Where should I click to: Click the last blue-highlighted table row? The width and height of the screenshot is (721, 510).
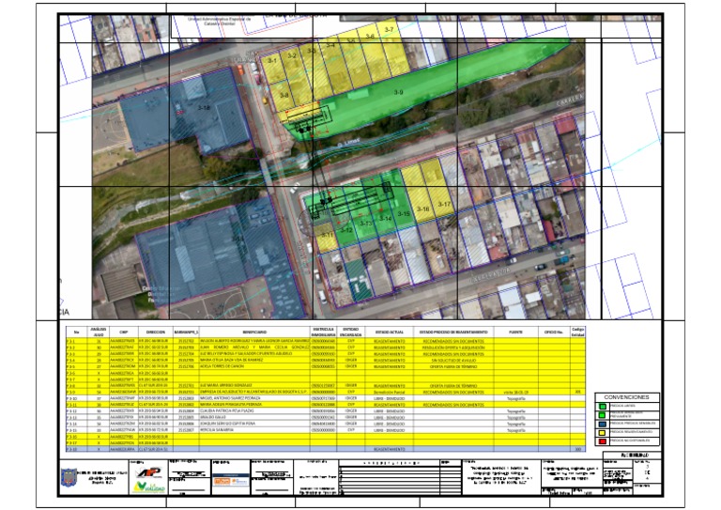326,449
